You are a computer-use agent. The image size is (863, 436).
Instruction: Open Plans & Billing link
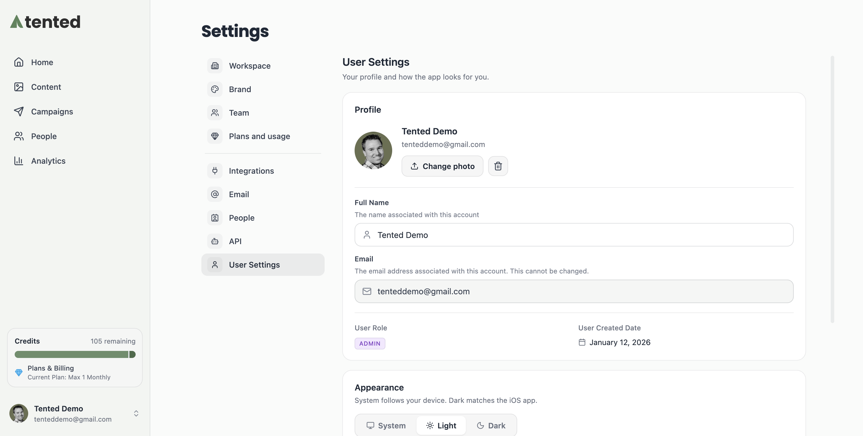tap(50, 368)
